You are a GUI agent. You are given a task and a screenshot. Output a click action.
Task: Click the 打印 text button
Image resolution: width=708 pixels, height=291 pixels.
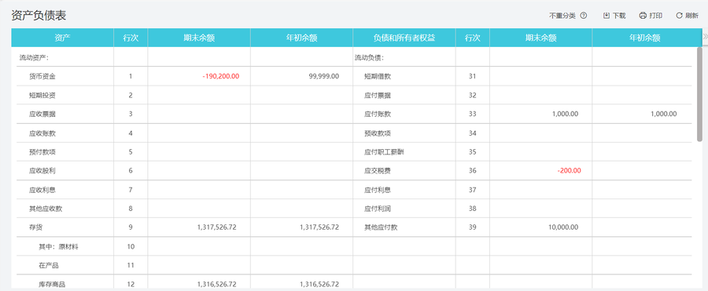[x=655, y=16]
